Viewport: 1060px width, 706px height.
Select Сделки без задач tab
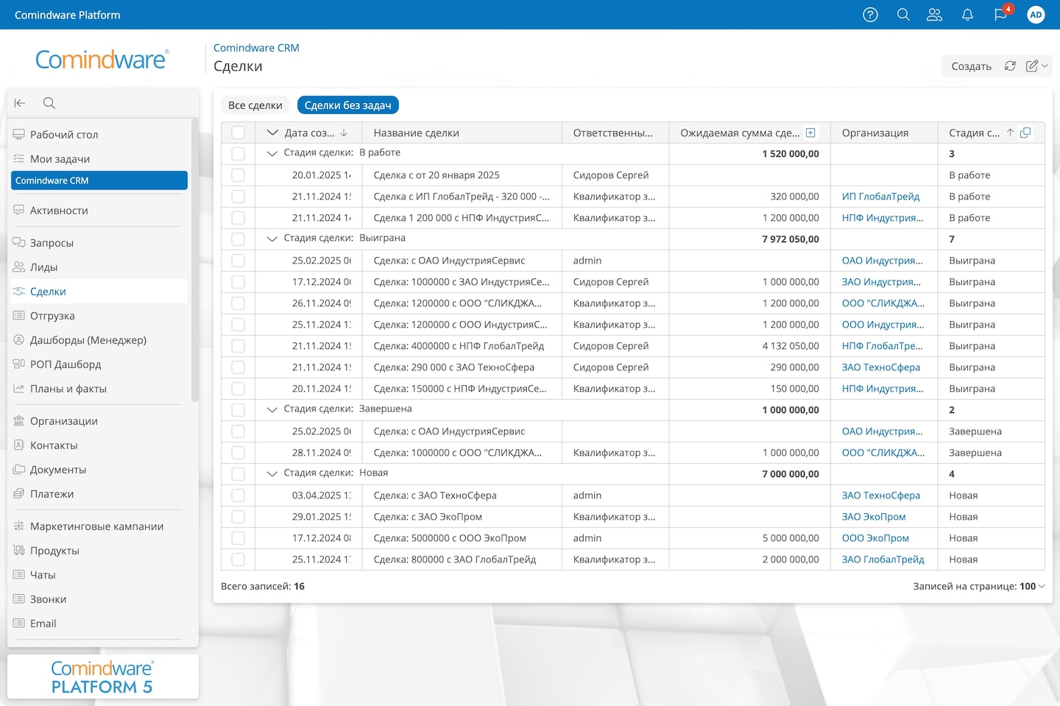[x=348, y=105]
